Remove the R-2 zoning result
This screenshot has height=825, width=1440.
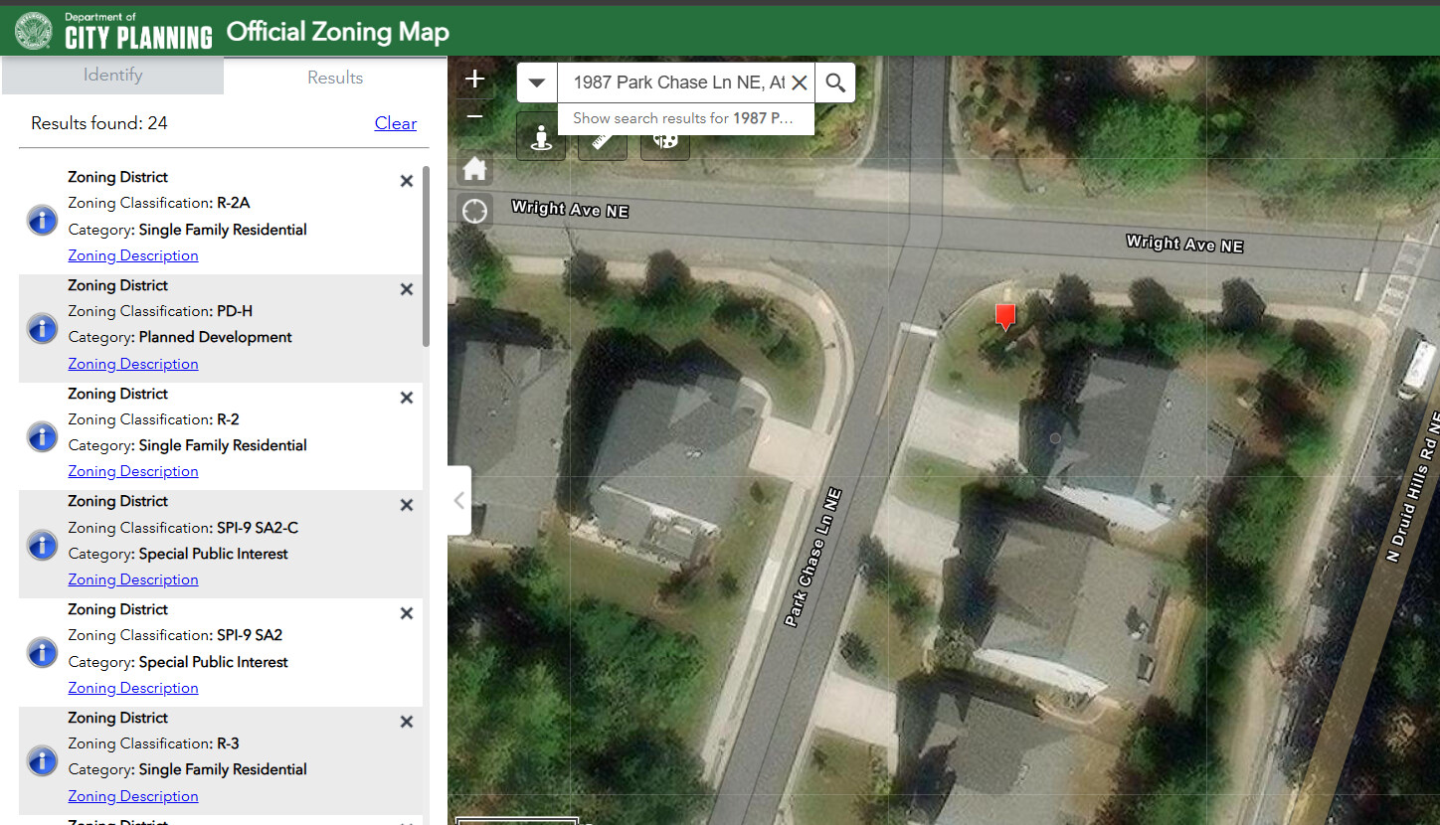click(x=406, y=398)
